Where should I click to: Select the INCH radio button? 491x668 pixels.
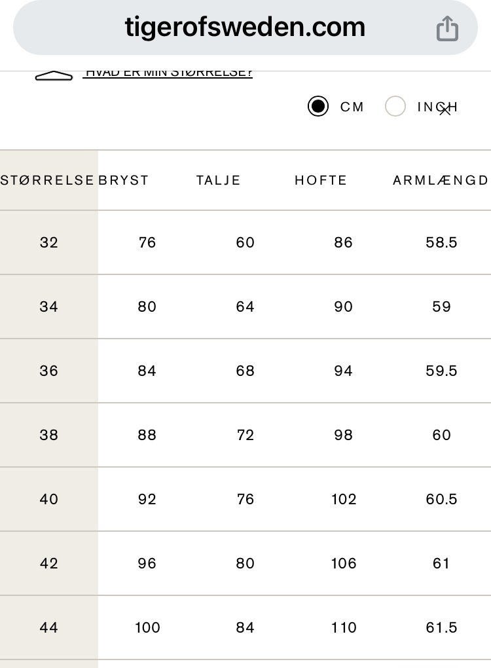[x=395, y=106]
